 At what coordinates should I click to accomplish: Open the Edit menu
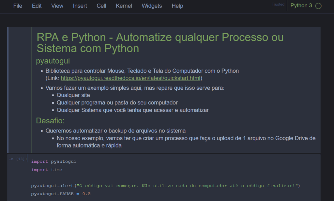[37, 6]
